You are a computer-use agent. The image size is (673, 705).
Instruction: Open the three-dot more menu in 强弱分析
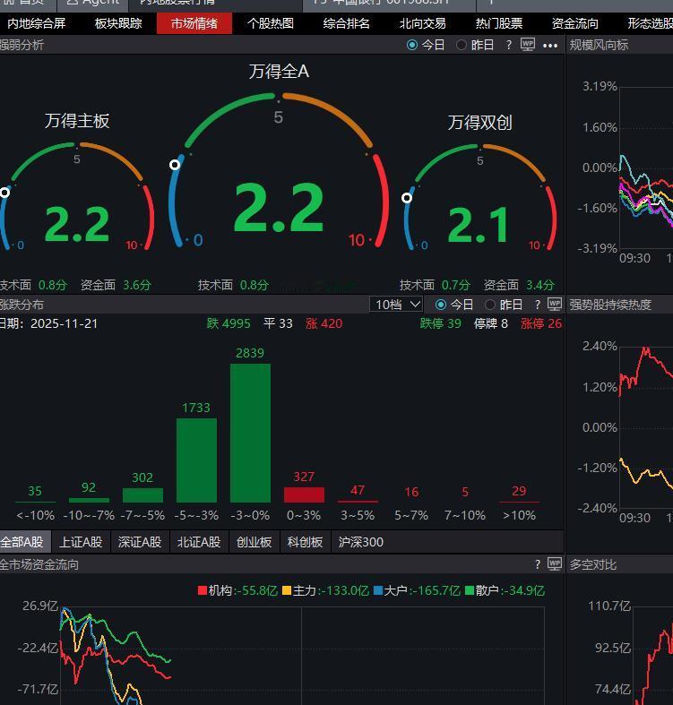click(x=550, y=46)
